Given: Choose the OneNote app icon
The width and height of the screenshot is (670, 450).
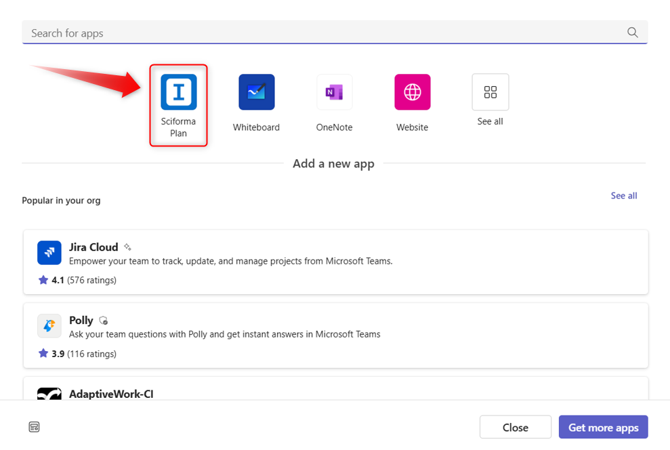Looking at the screenshot, I should pos(334,92).
